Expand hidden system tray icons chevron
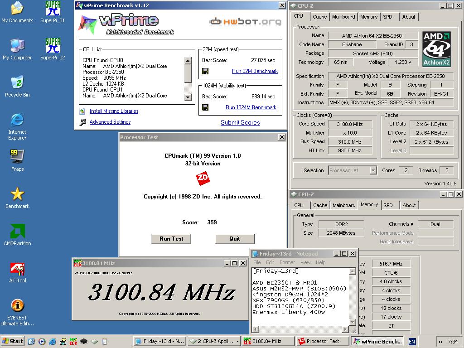The image size is (464, 348). 440,342
